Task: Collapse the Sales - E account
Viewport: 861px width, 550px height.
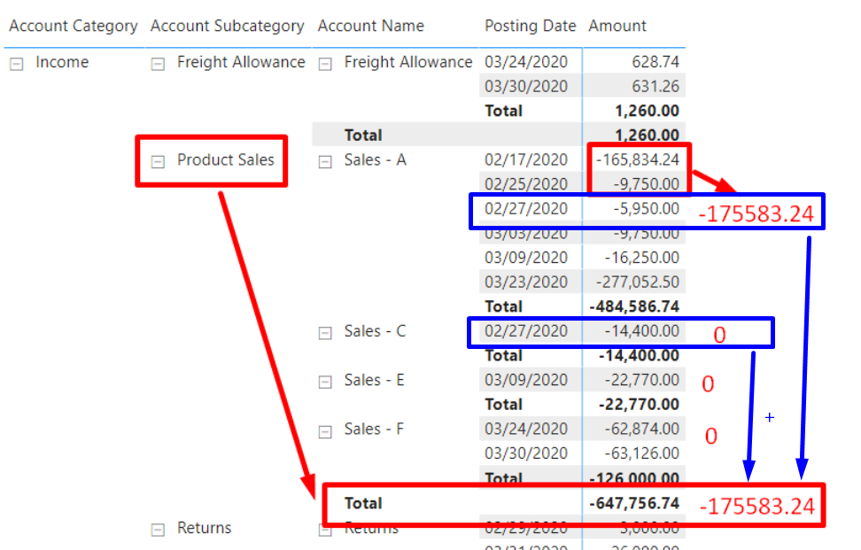Action: coord(326,382)
